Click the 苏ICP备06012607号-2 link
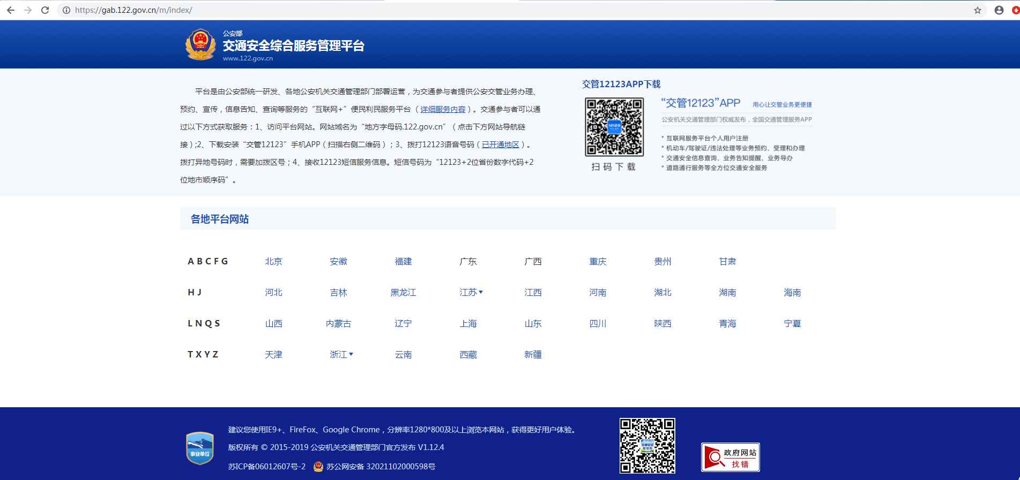 267,467
